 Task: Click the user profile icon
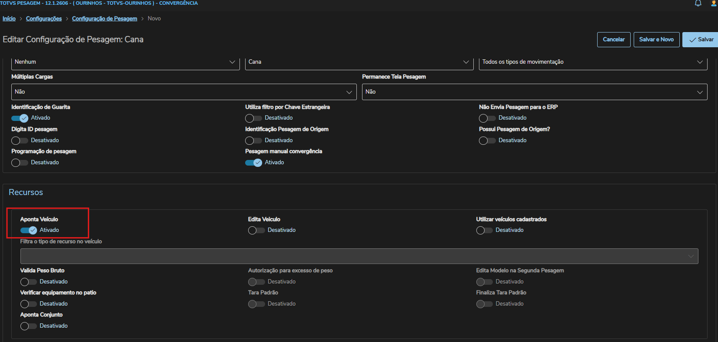714,3
